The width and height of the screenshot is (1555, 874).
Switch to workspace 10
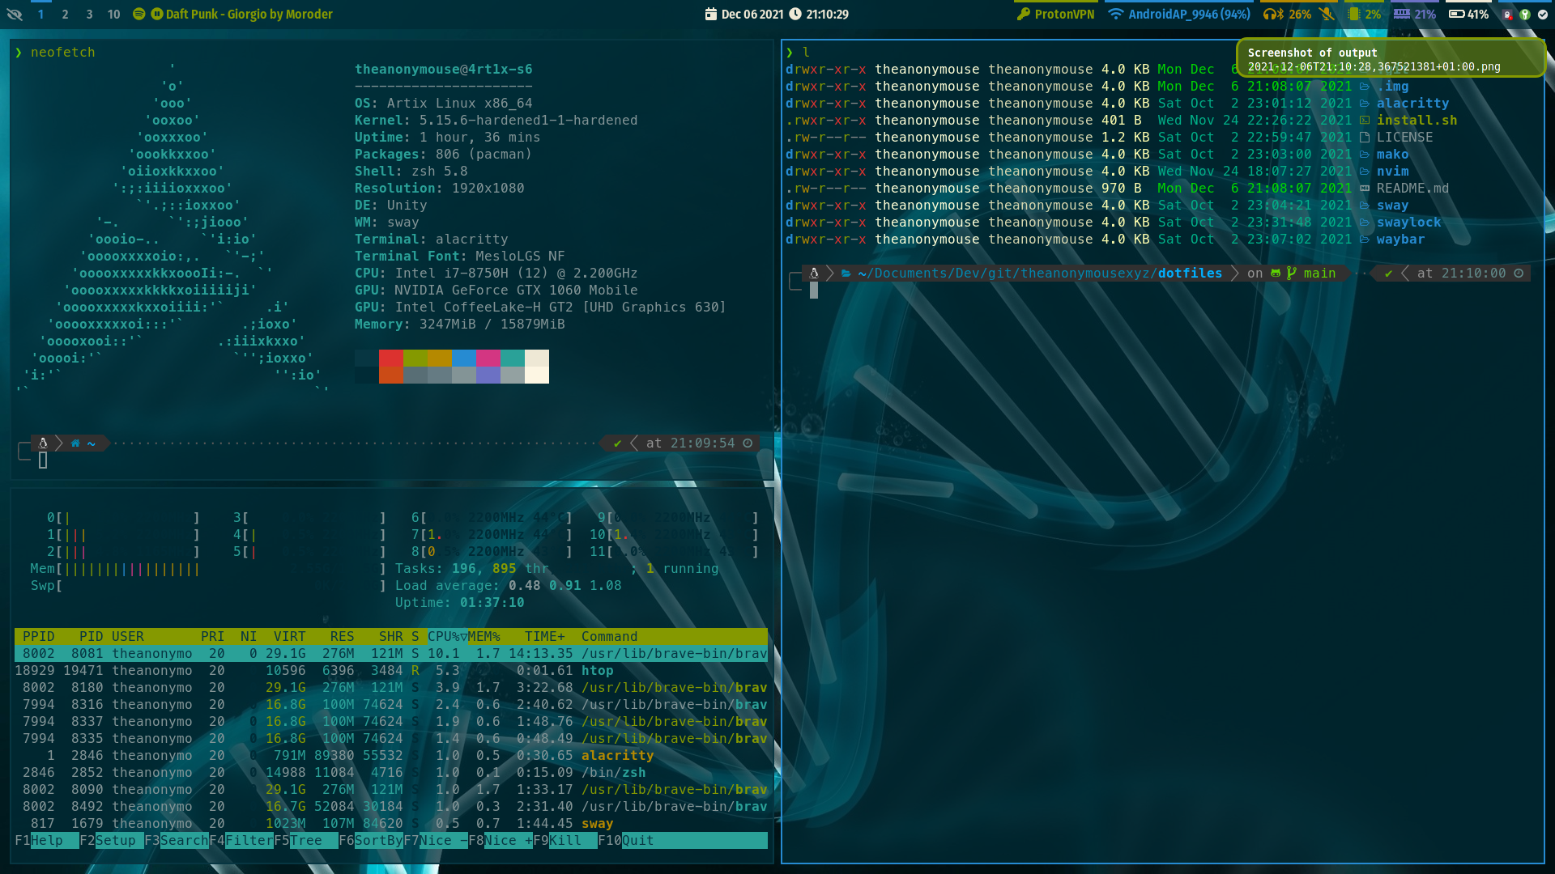(113, 14)
